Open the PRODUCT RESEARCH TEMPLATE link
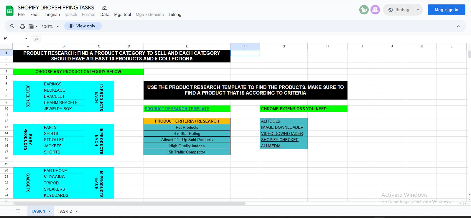This screenshot has height=218, width=471. (x=177, y=109)
